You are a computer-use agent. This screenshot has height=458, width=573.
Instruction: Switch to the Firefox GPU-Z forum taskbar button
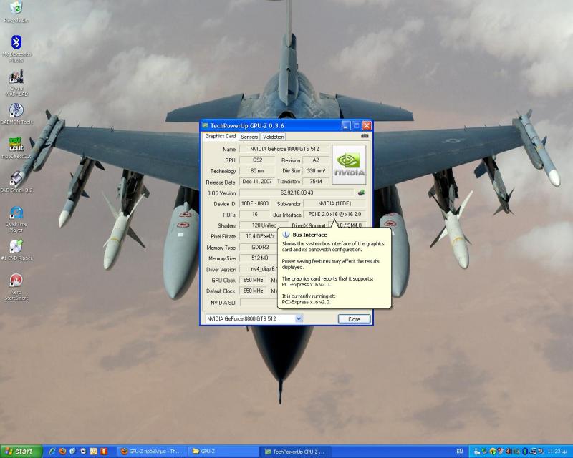152,452
